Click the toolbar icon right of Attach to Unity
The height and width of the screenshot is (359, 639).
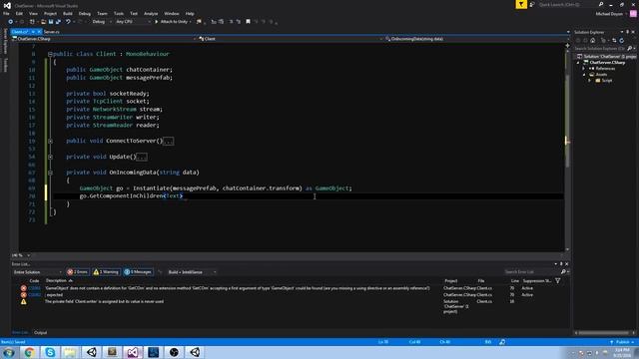coord(199,22)
